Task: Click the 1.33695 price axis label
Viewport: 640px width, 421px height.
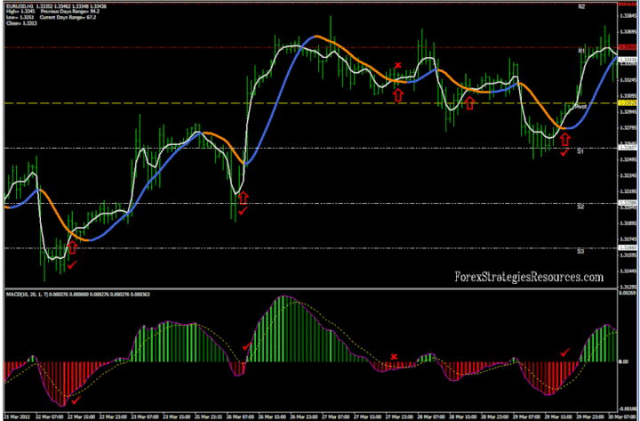Action: point(628,32)
